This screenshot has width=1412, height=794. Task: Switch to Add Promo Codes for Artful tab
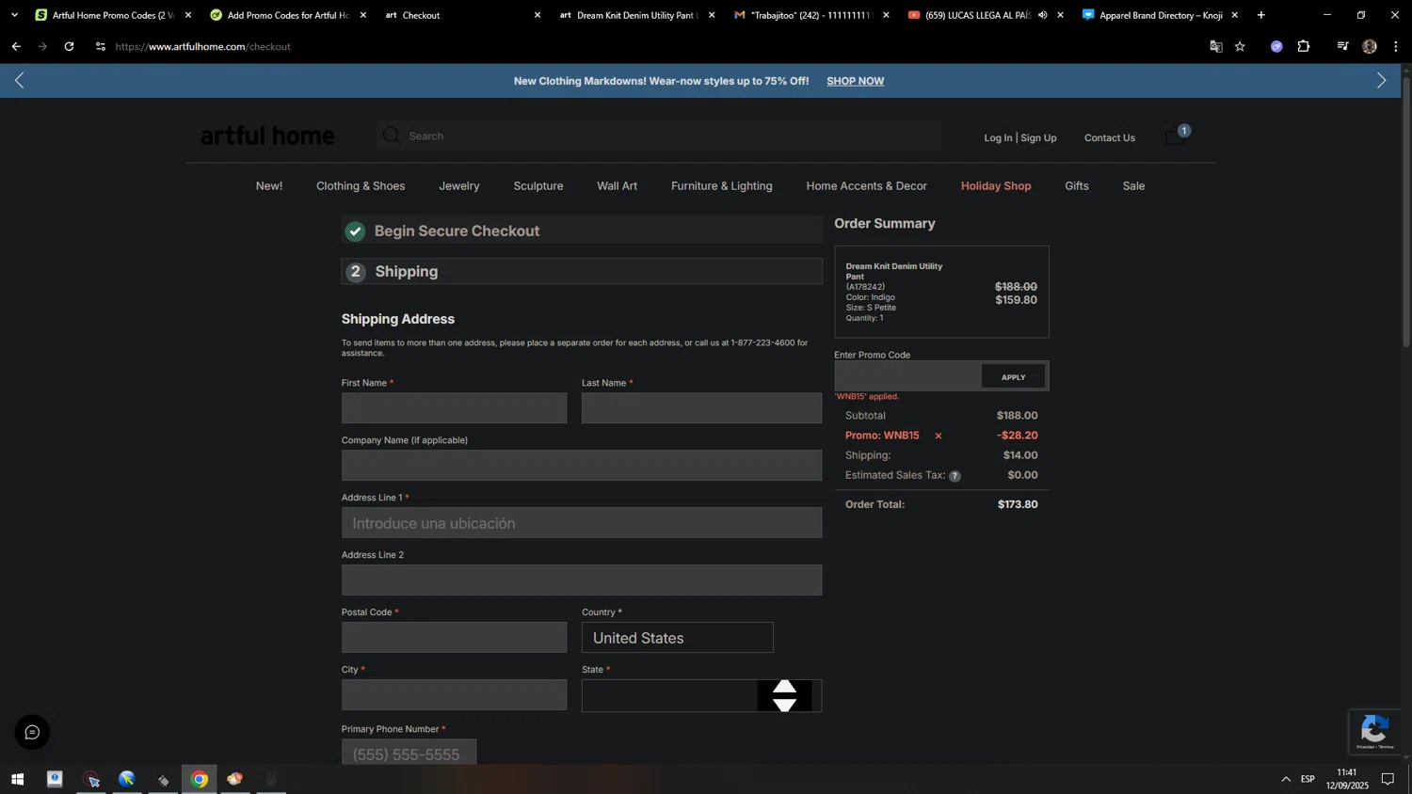(x=288, y=15)
